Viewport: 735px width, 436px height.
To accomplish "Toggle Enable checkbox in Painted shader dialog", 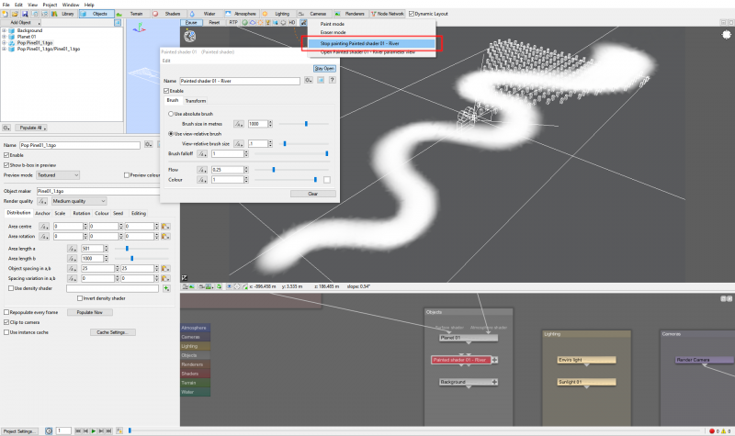I will click(x=166, y=91).
